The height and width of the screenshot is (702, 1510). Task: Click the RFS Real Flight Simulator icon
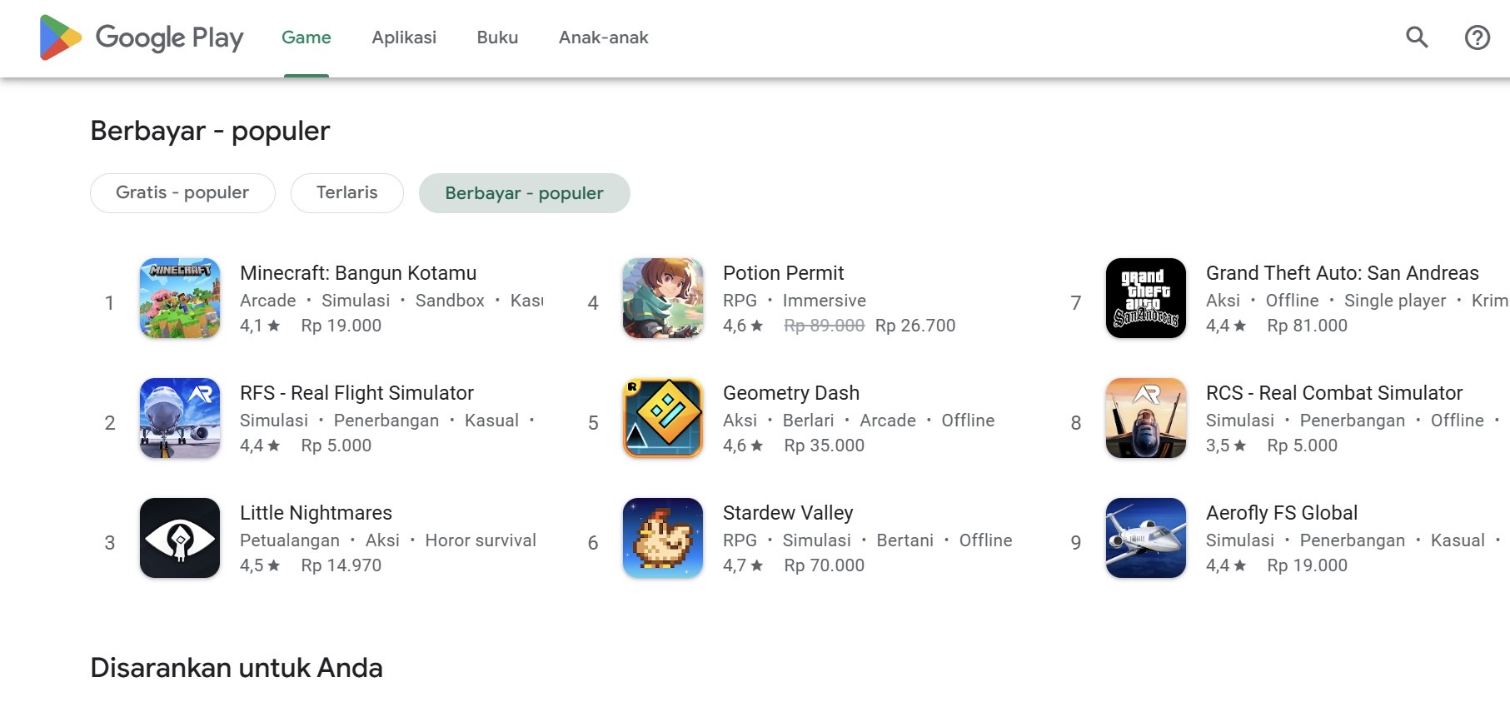pos(180,418)
